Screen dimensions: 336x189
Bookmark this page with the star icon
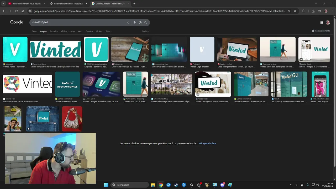295,11
